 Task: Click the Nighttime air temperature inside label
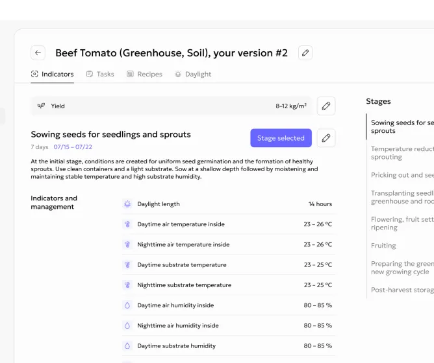coord(183,244)
